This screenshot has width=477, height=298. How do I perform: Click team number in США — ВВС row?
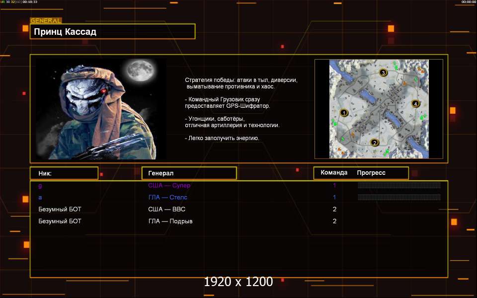pyautogui.click(x=334, y=209)
